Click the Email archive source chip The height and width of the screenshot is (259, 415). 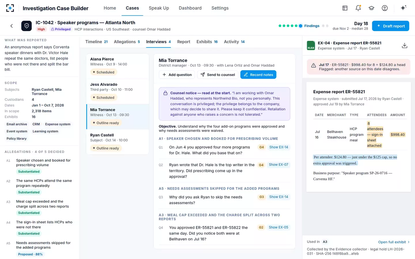[17, 124]
